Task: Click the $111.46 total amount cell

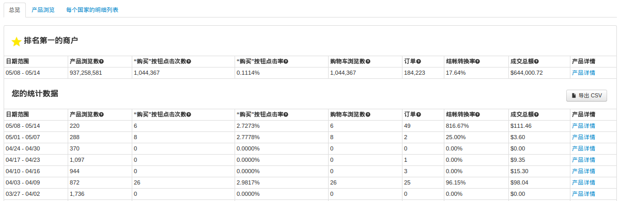Action: (520, 126)
